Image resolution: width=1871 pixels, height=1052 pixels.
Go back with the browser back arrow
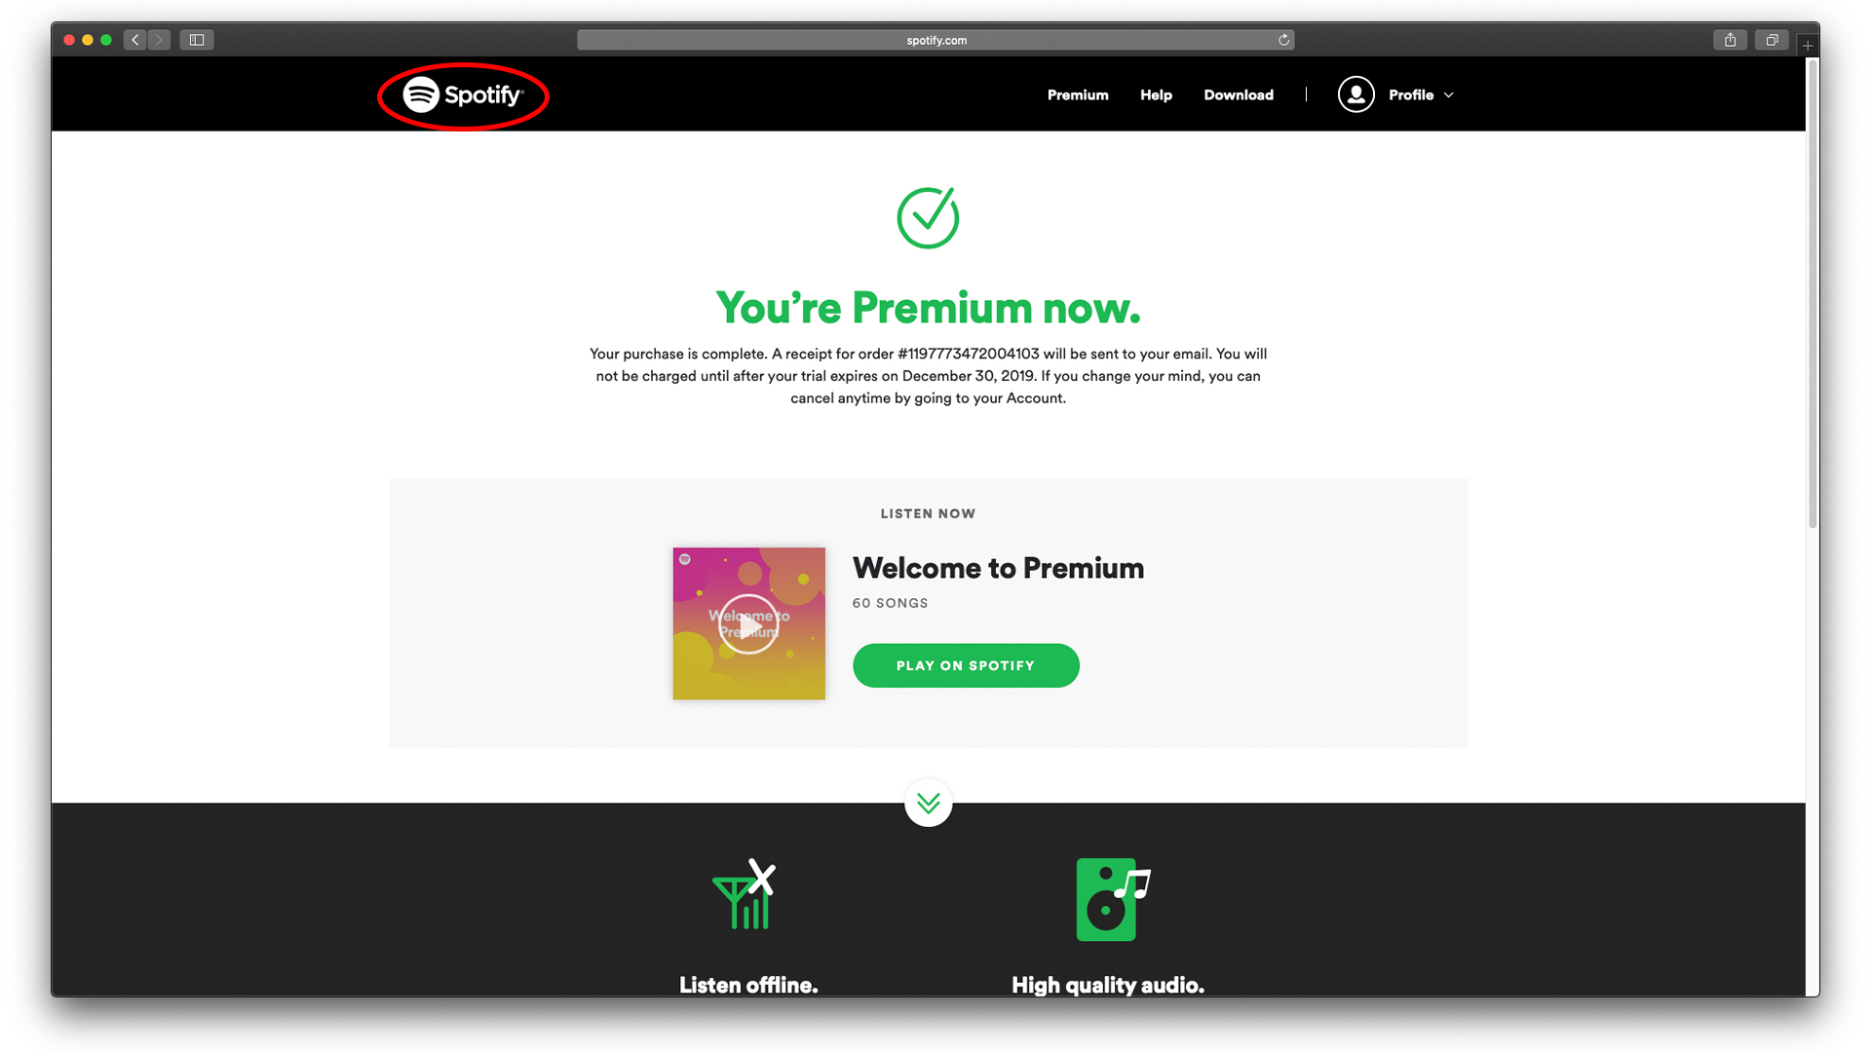click(x=135, y=40)
